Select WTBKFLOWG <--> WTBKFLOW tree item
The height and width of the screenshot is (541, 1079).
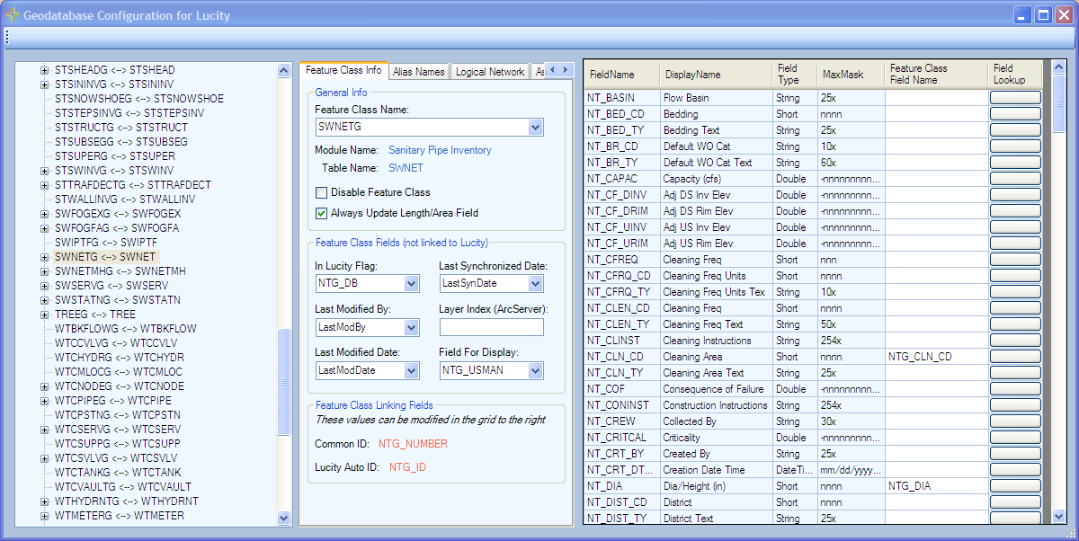click(x=125, y=329)
